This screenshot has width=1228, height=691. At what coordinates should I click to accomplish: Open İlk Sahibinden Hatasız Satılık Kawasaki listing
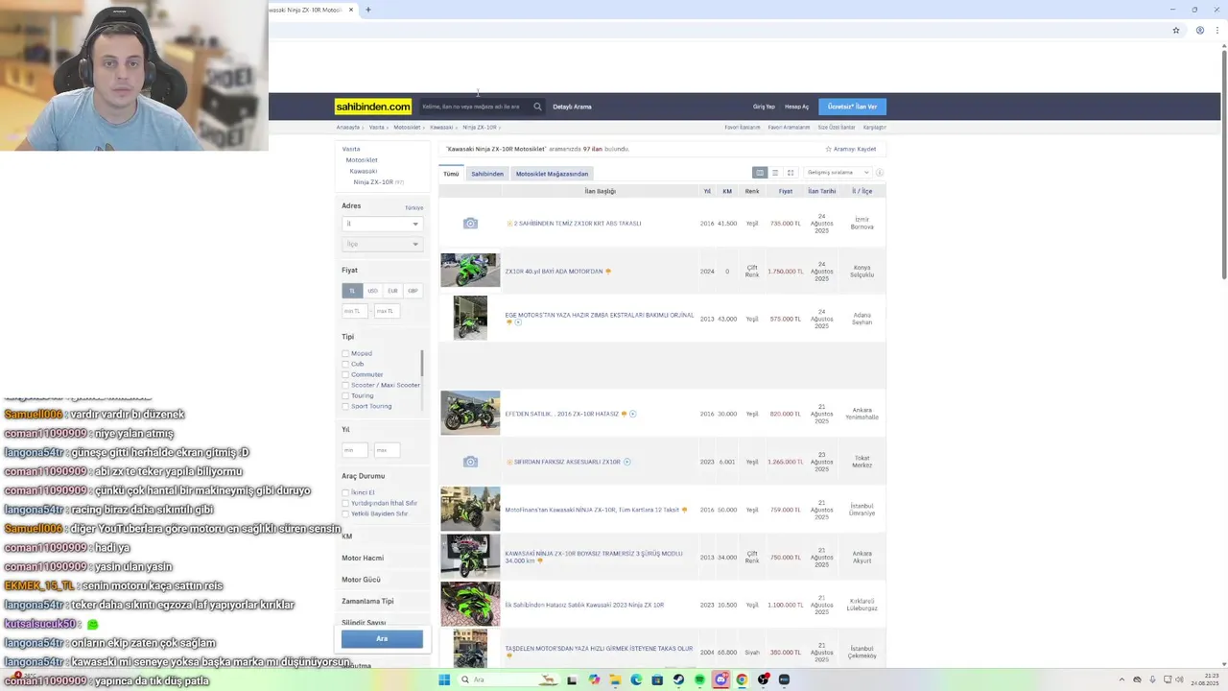584,605
